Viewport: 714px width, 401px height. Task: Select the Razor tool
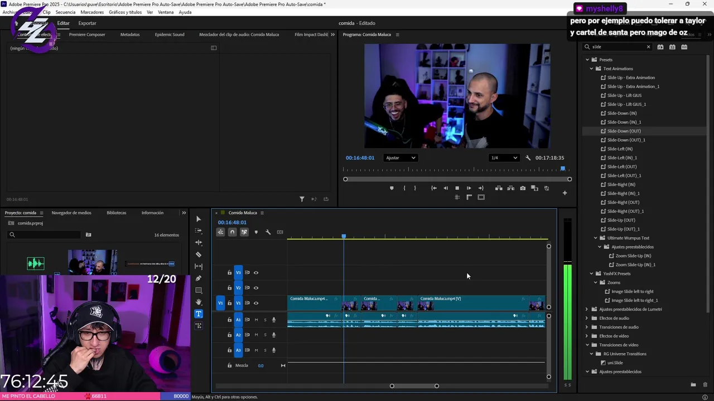tap(199, 255)
